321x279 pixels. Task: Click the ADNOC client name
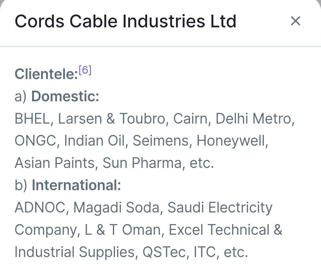(x=40, y=208)
